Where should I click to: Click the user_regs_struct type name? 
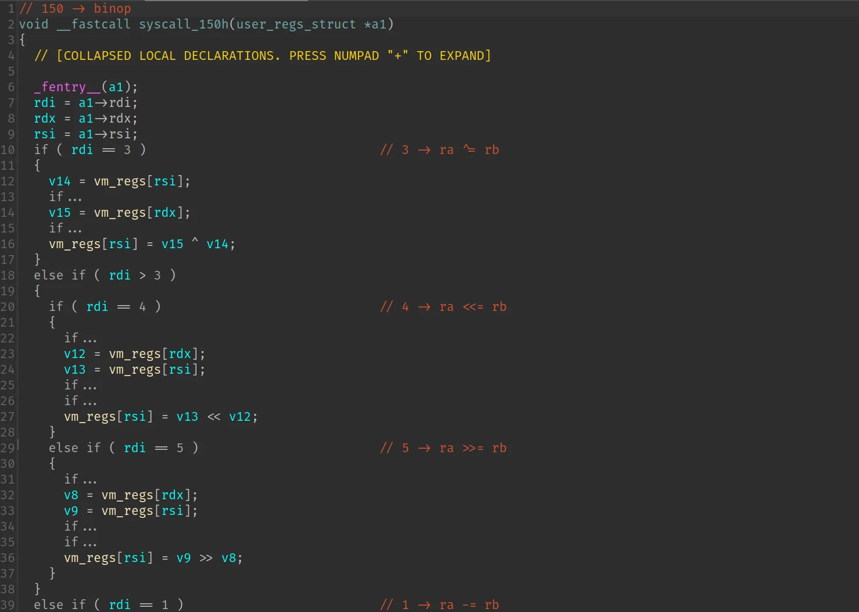click(296, 24)
